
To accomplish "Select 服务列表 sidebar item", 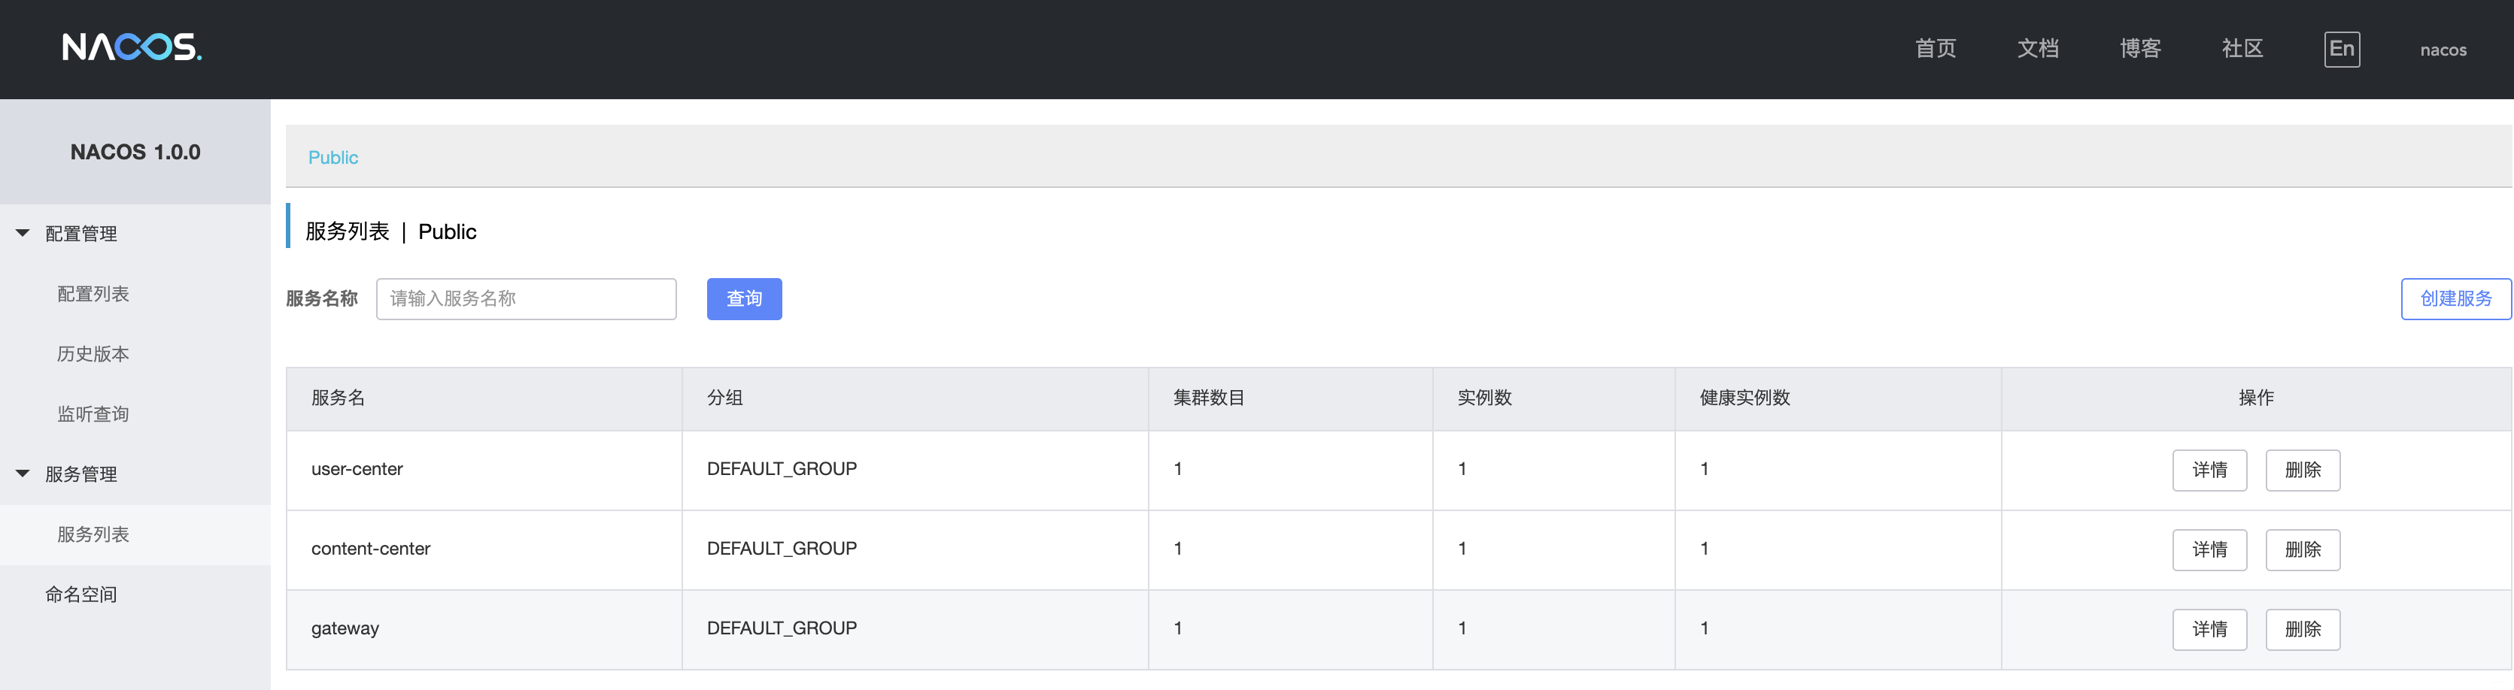I will (93, 534).
